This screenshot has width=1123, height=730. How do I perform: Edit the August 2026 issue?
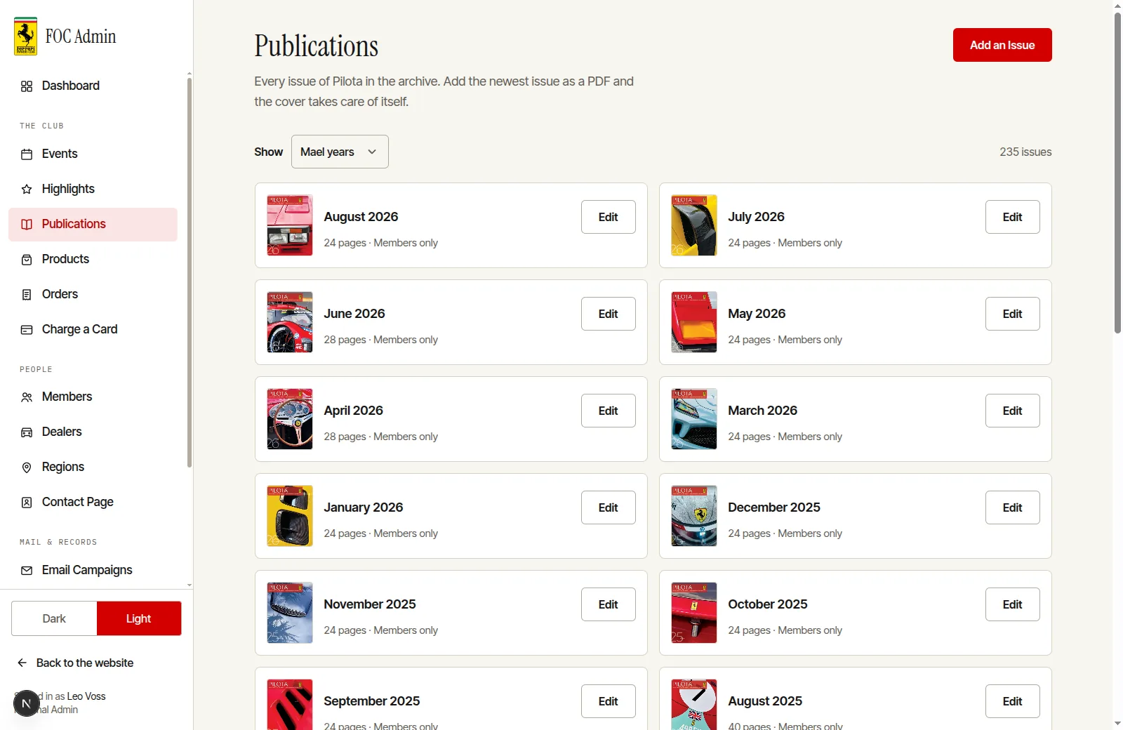coord(609,217)
